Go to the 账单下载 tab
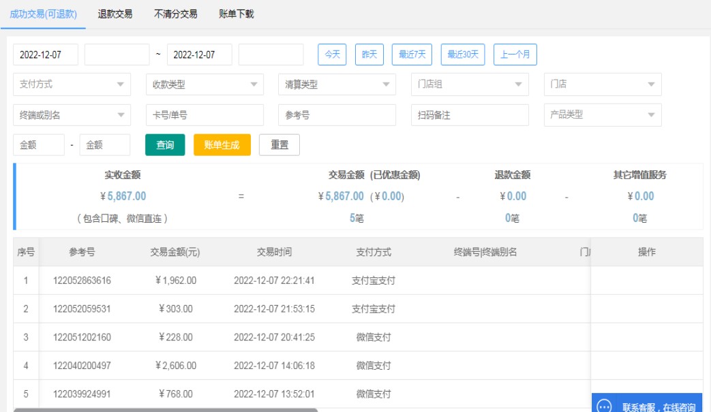The image size is (711, 412). [x=237, y=14]
